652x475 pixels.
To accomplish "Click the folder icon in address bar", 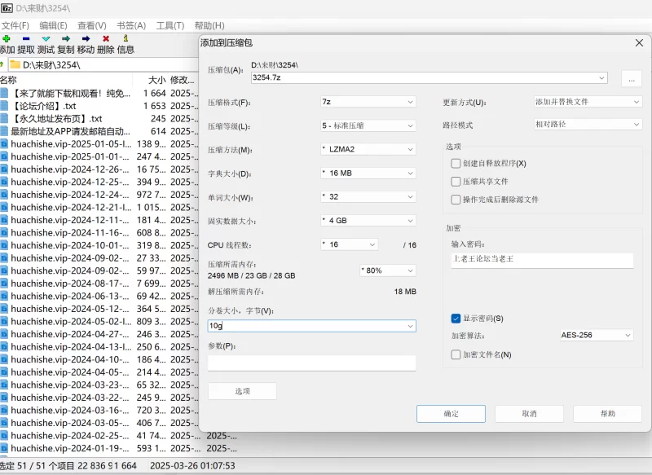I will click(x=15, y=64).
